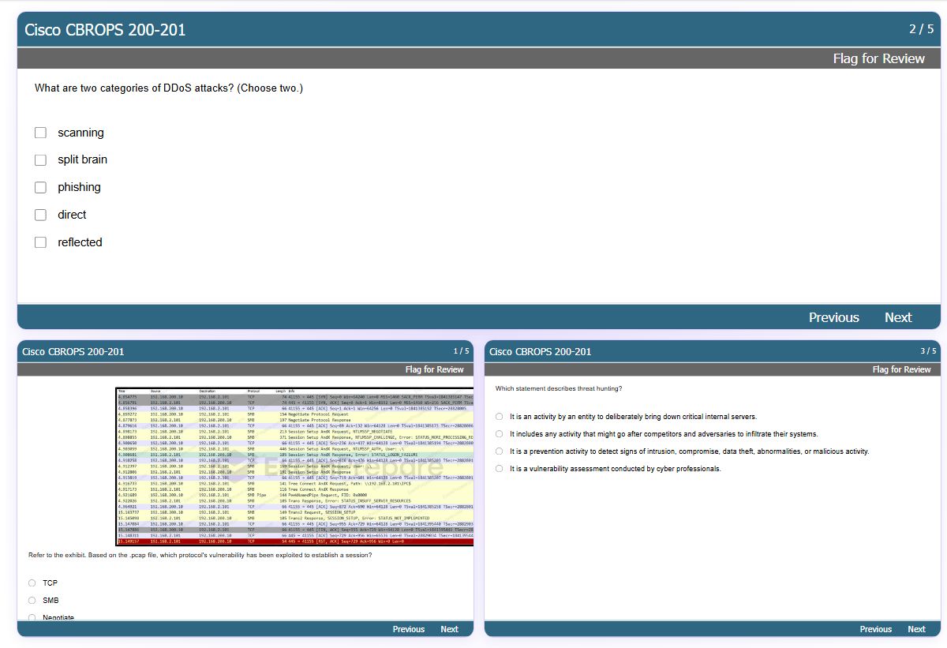Screen dimensions: 947x648
Task: Check the 'scanning' answer checkbox
Action: (x=40, y=133)
